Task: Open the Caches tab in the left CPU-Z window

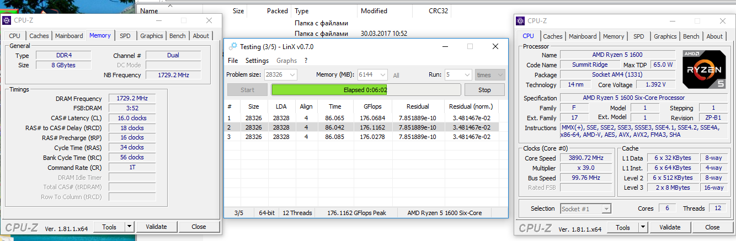Action: (39, 36)
